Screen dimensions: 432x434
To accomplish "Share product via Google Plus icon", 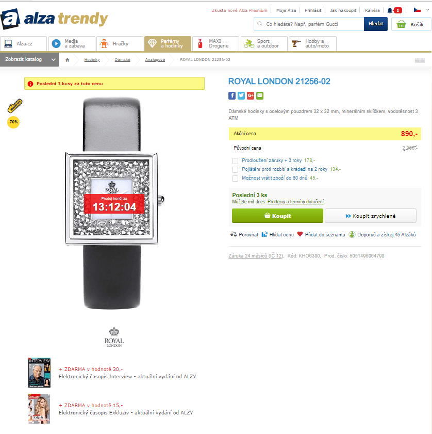I will click(x=251, y=96).
